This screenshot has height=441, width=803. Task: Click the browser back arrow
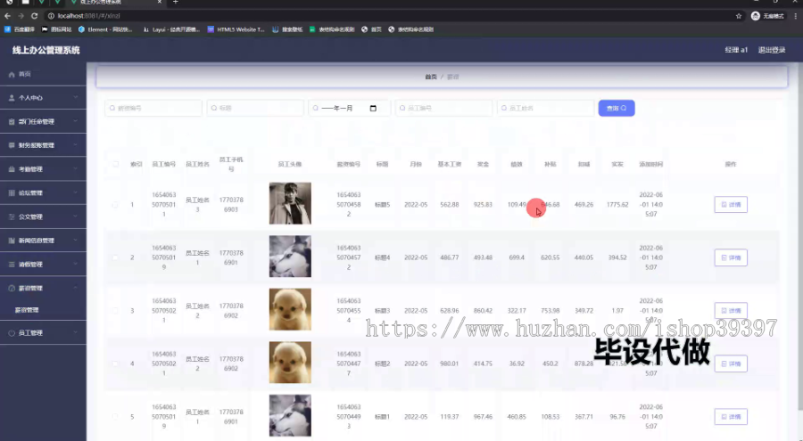coord(8,16)
